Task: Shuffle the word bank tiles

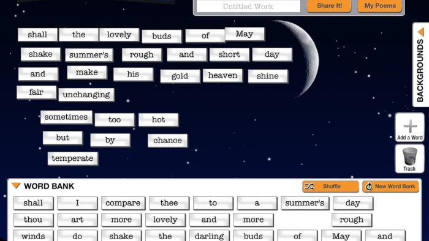Action: (x=330, y=187)
